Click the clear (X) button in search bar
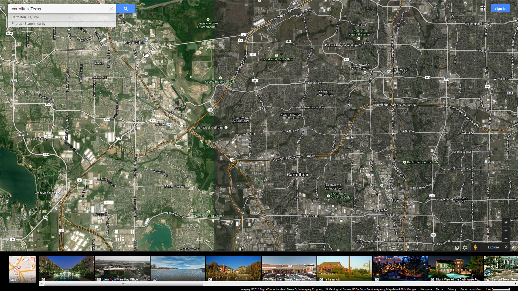518x291 pixels. (111, 9)
